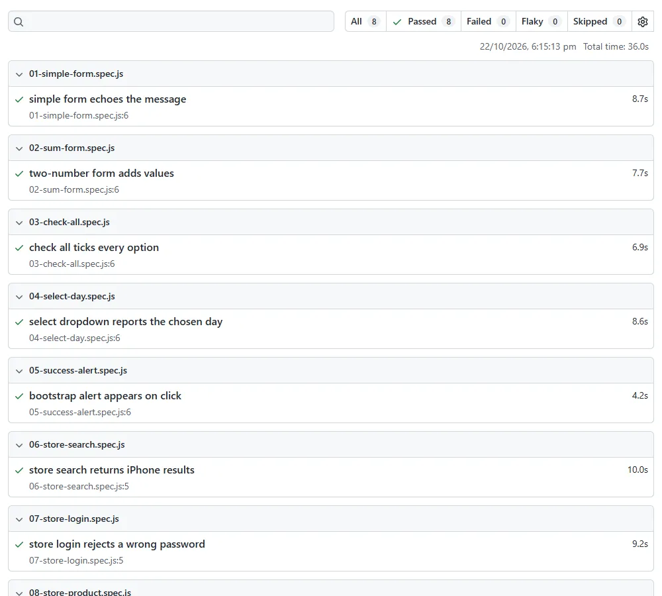
Task: Click the 01-simple-form.spec.js:6 location text
Action: pyautogui.click(x=79, y=115)
